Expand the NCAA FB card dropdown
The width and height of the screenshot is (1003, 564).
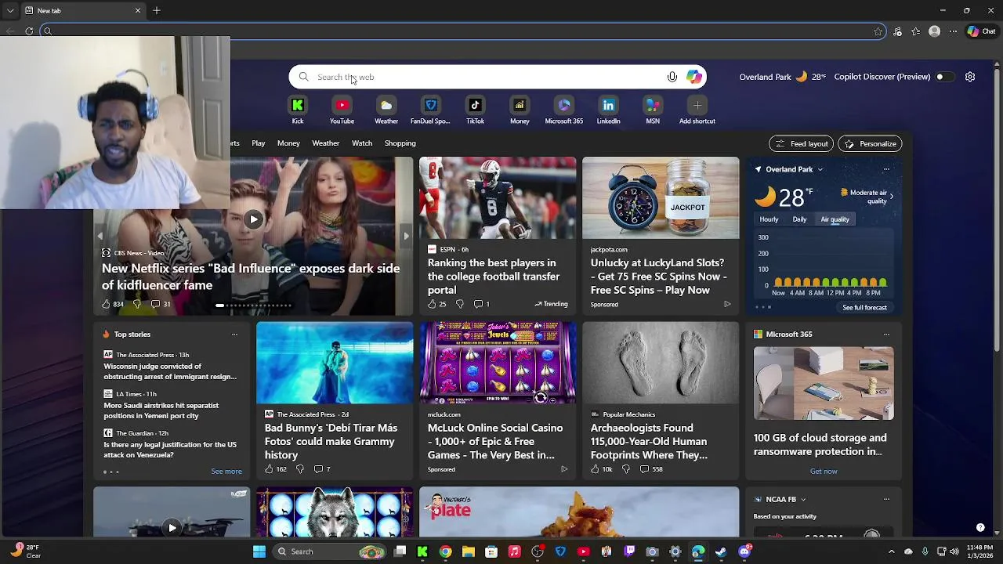pyautogui.click(x=803, y=499)
